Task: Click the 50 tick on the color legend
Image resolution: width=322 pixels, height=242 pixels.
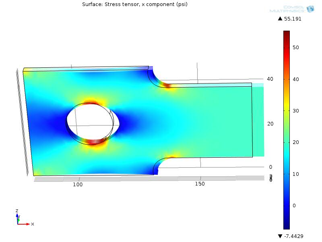Action: click(296, 47)
